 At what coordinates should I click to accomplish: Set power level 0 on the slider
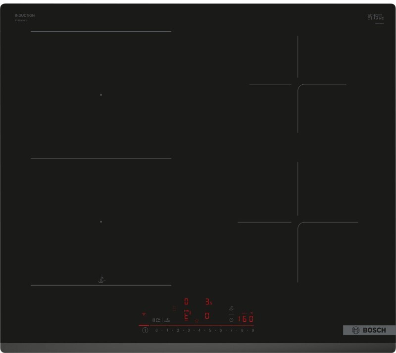156,330
